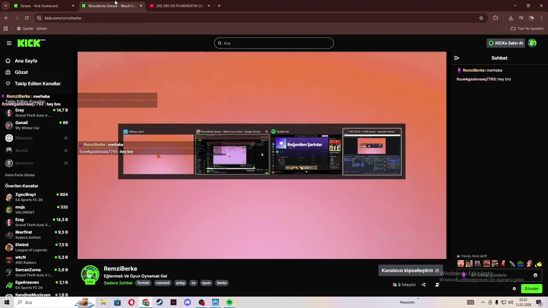Click the Bir mesaj gönderin chat input
Screen dimensions: 548x308
click(495, 275)
